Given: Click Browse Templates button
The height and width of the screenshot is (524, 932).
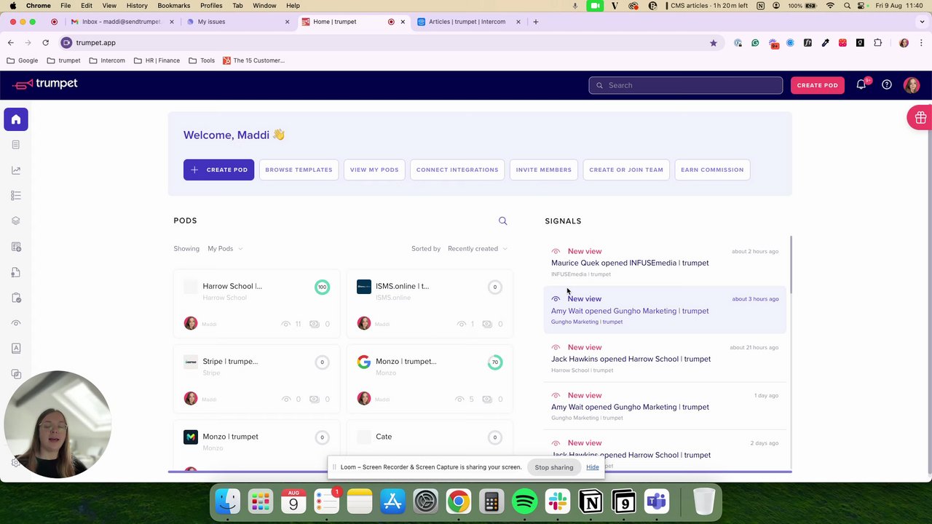Looking at the screenshot, I should point(299,170).
